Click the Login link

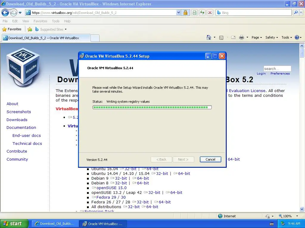[x=261, y=74]
